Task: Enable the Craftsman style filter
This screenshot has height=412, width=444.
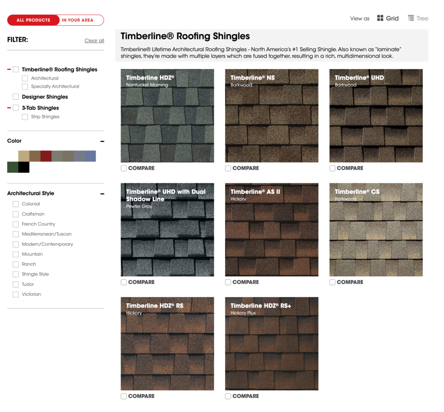Action: pyautogui.click(x=16, y=214)
